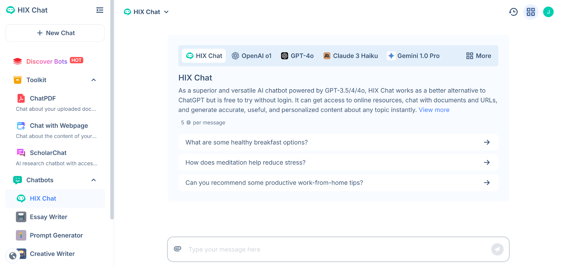The width and height of the screenshot is (561, 266).
Task: Click the send message arrow button
Action: [x=497, y=249]
